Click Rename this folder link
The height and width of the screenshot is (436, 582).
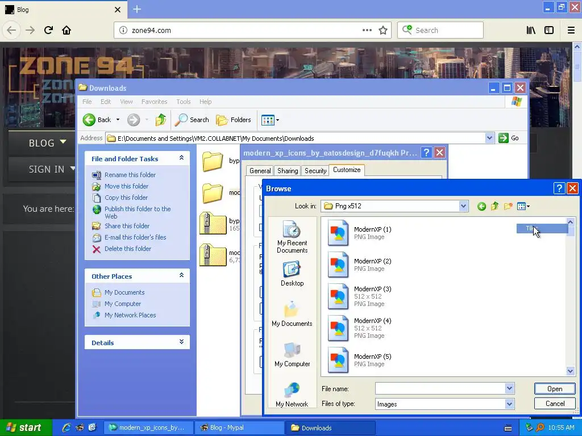pos(130,175)
